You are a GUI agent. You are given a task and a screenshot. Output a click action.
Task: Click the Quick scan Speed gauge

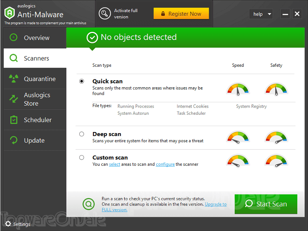(238, 89)
